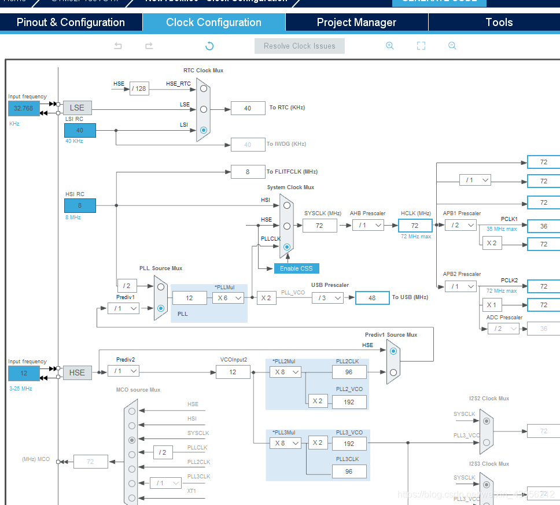Image resolution: width=560 pixels, height=505 pixels.
Task: Open the USB Prescaler /3 dropdown
Action: [327, 298]
